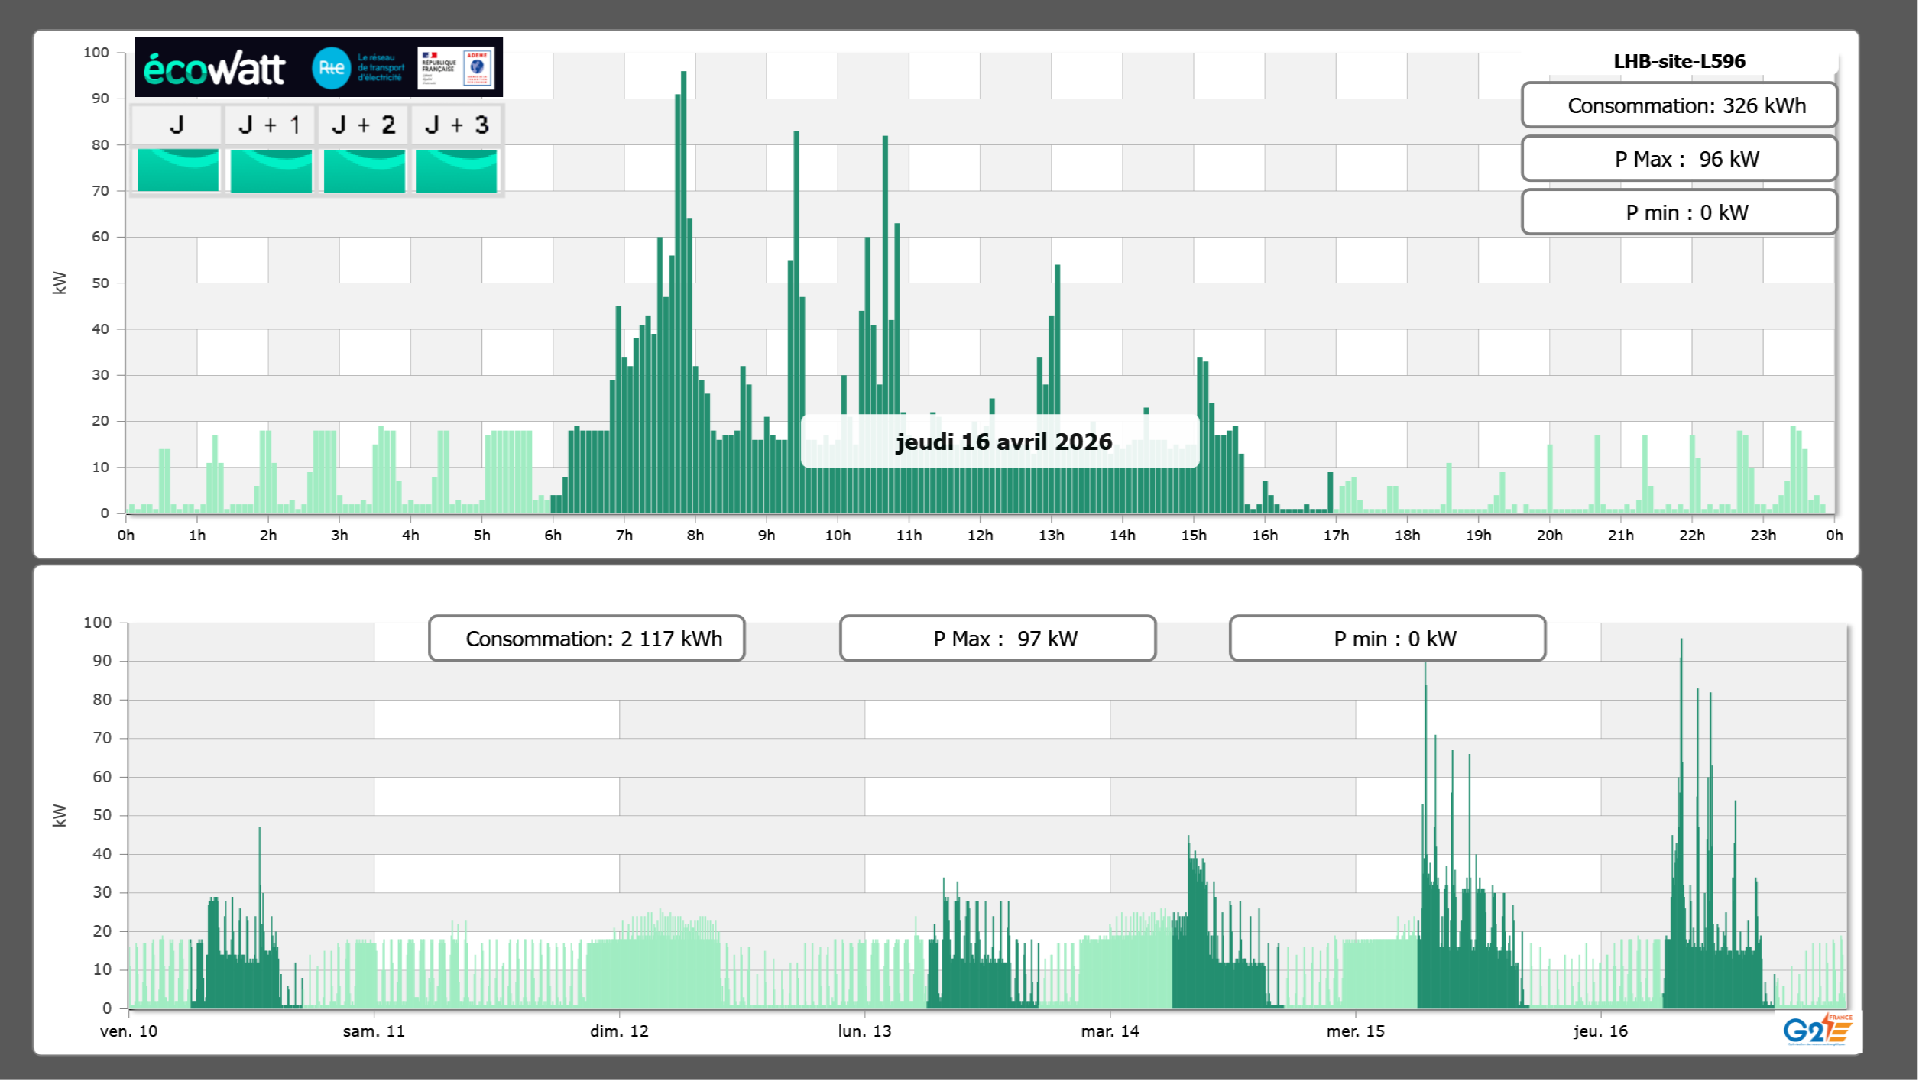This screenshot has height=1081, width=1919.
Task: Click the green J + 2 signal tile
Action: tap(364, 170)
